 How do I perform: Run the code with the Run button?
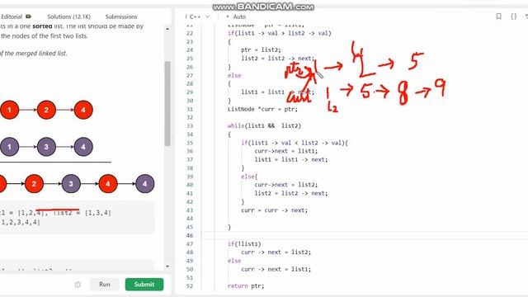click(x=105, y=284)
